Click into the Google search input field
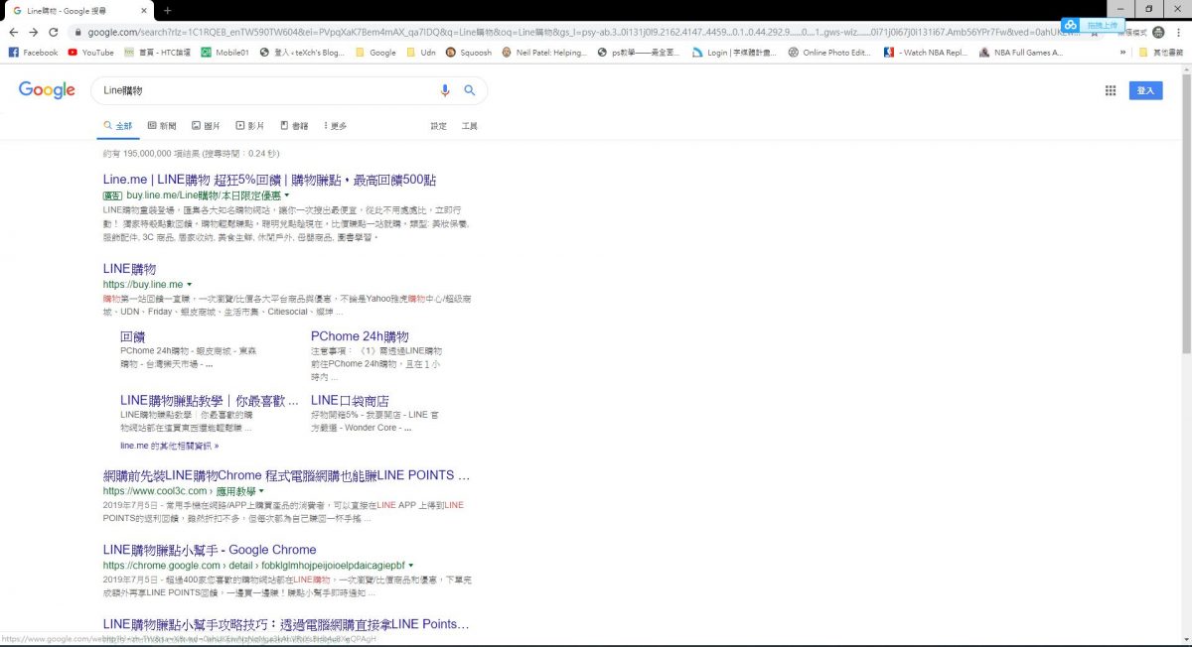 click(x=258, y=90)
